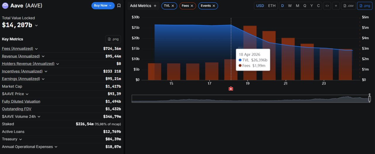Click the Staked value $226,54m
375x154 pixels.
pos(85,124)
